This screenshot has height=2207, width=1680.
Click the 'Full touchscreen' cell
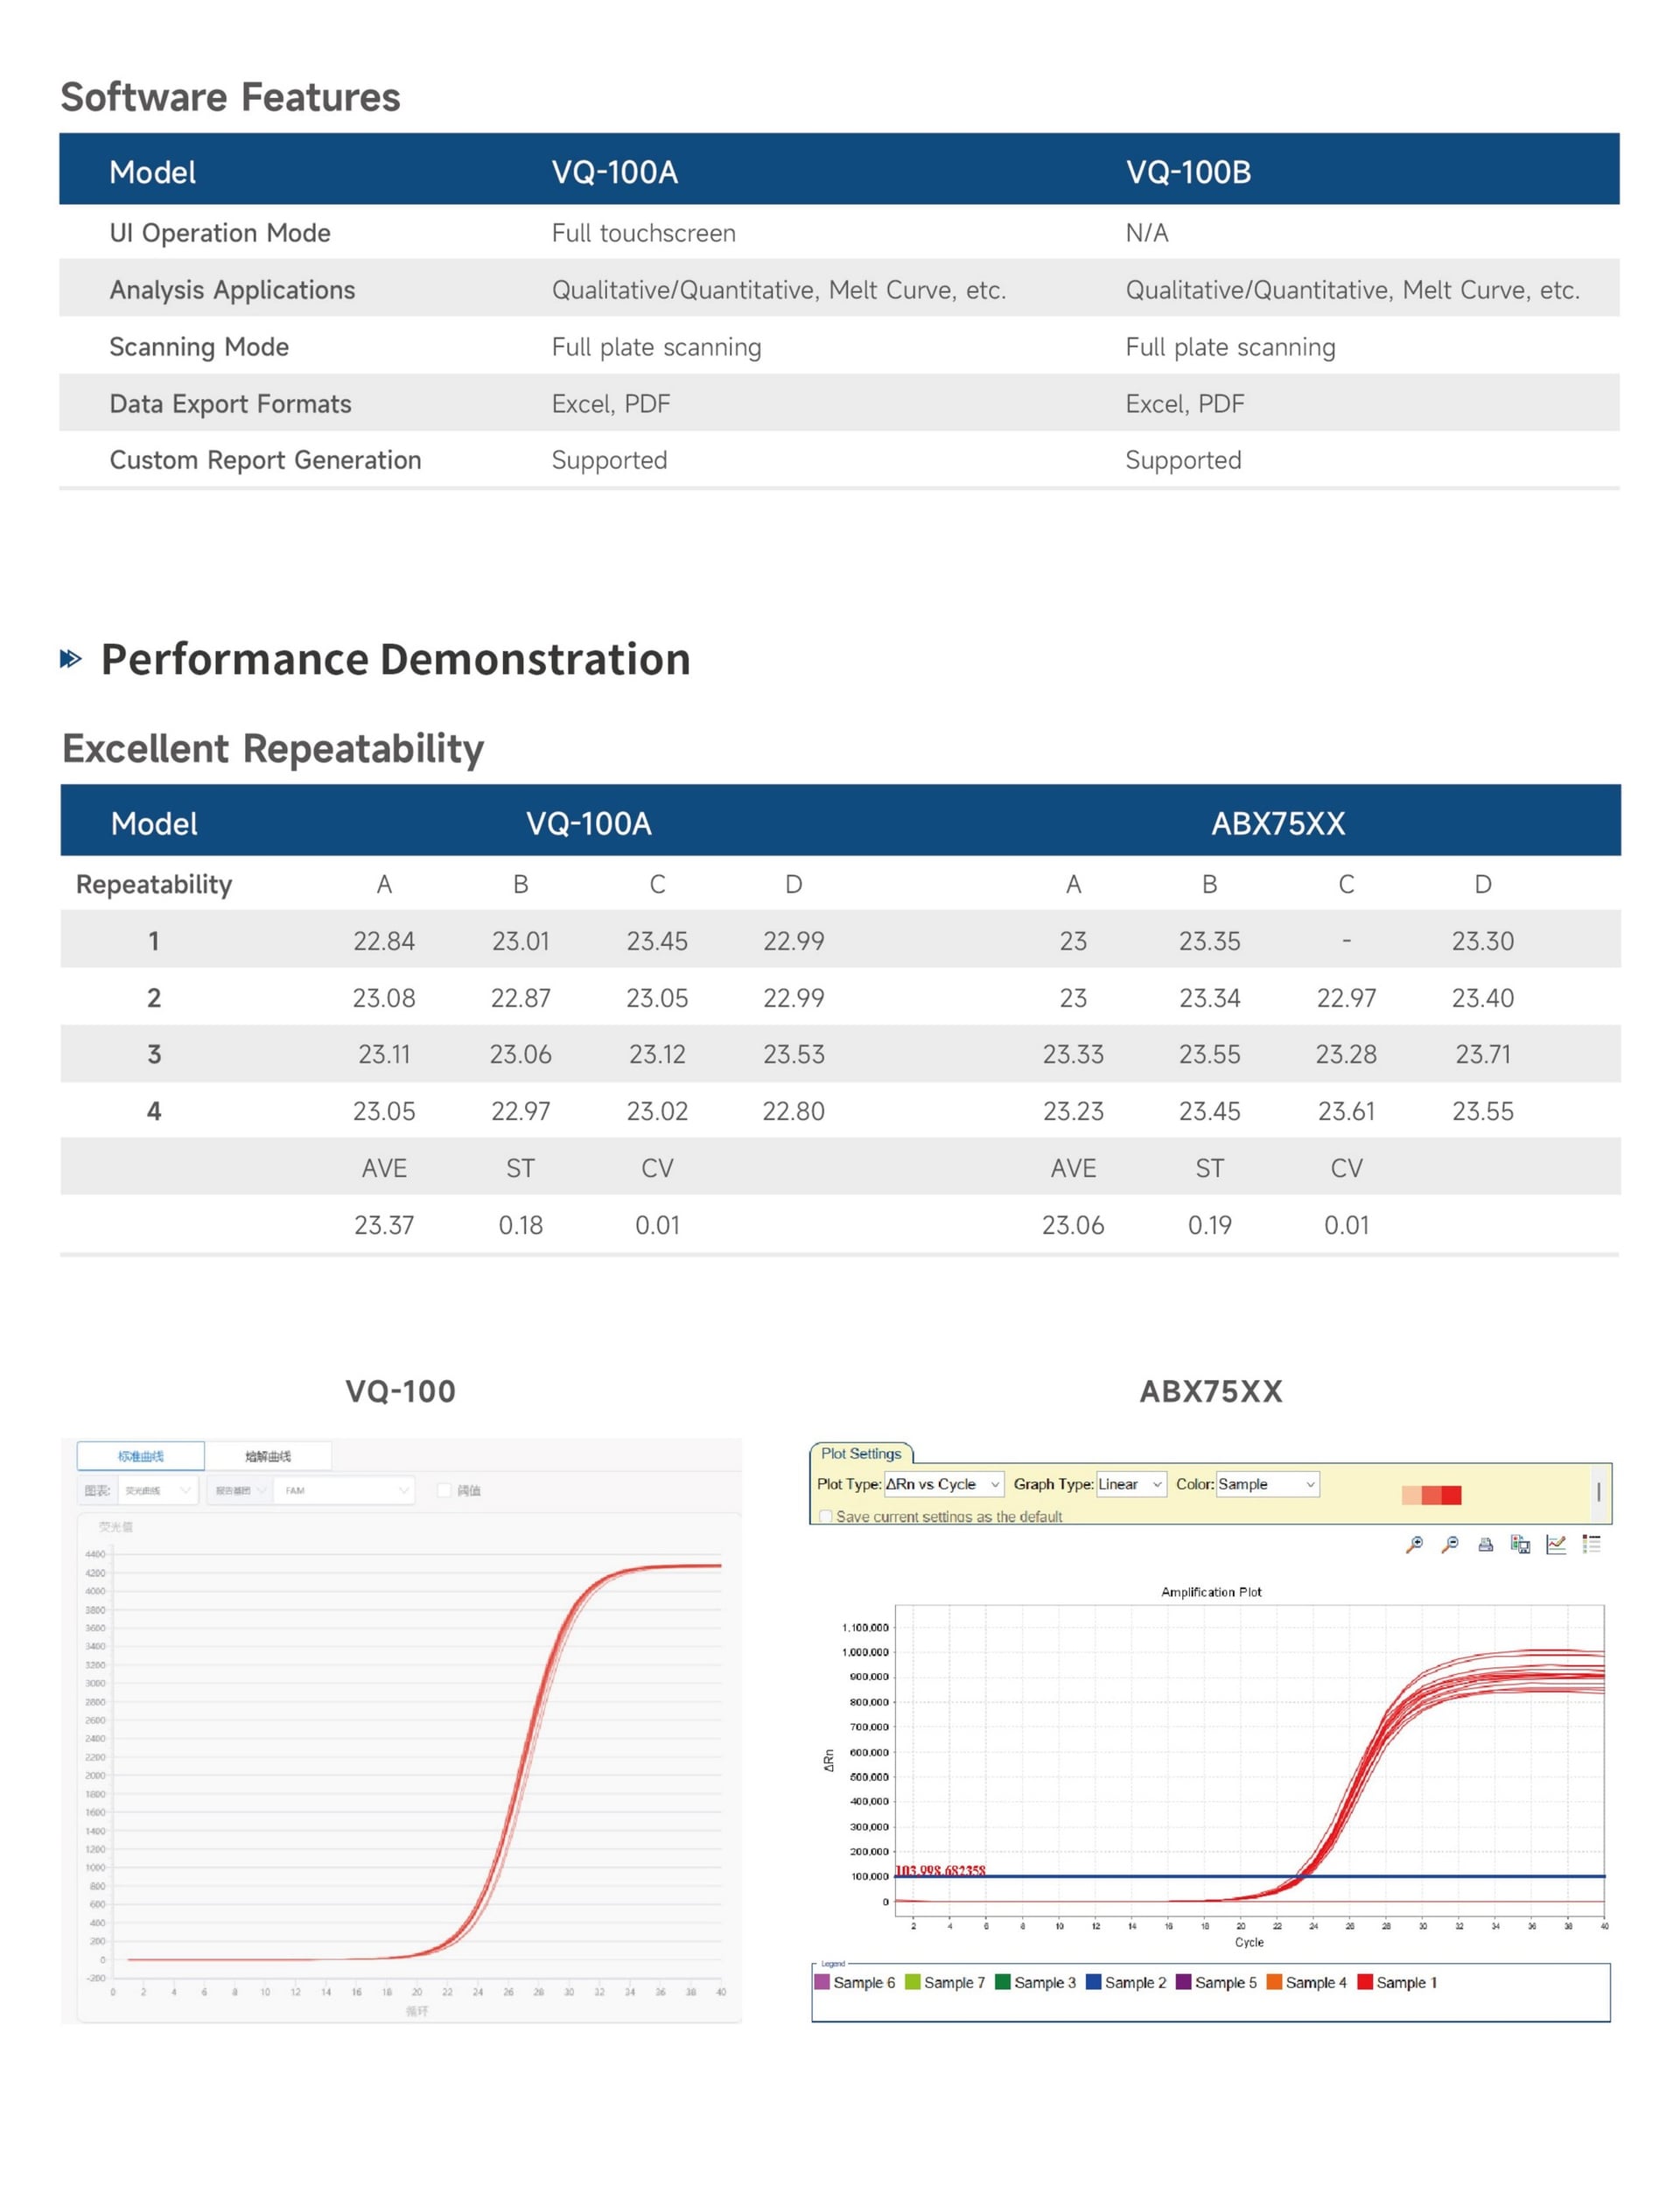pyautogui.click(x=644, y=233)
